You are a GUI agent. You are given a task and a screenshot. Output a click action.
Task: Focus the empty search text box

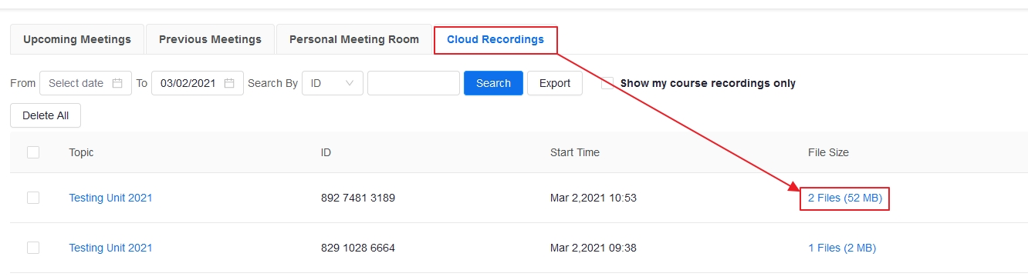pos(414,83)
